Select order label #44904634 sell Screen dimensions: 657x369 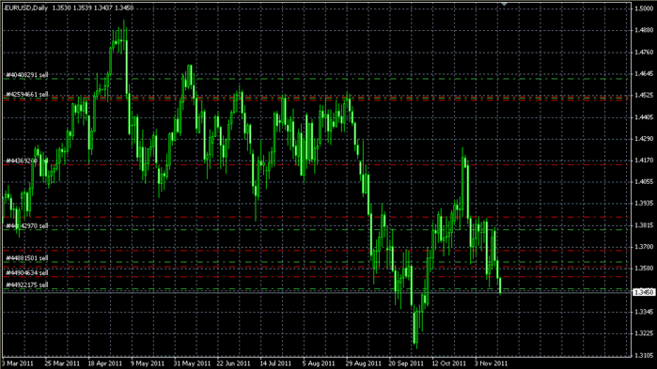click(x=27, y=273)
